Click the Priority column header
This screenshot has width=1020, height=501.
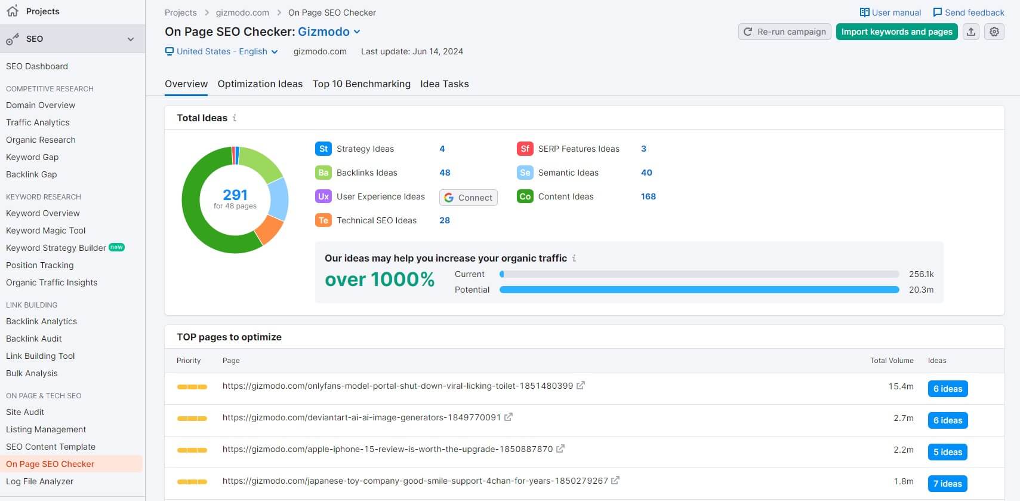point(189,361)
